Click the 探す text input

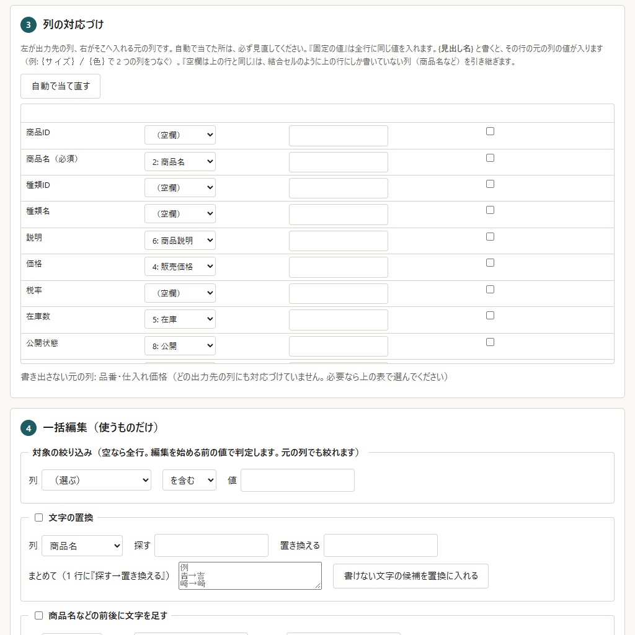point(211,546)
